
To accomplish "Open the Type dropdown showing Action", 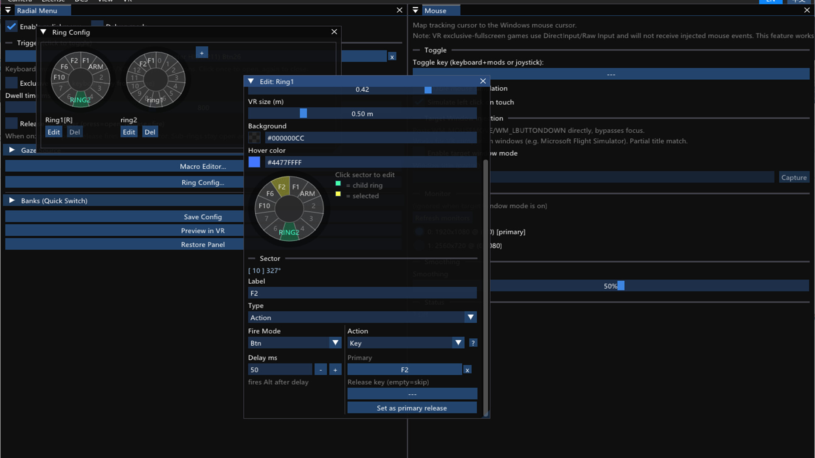I will point(362,317).
